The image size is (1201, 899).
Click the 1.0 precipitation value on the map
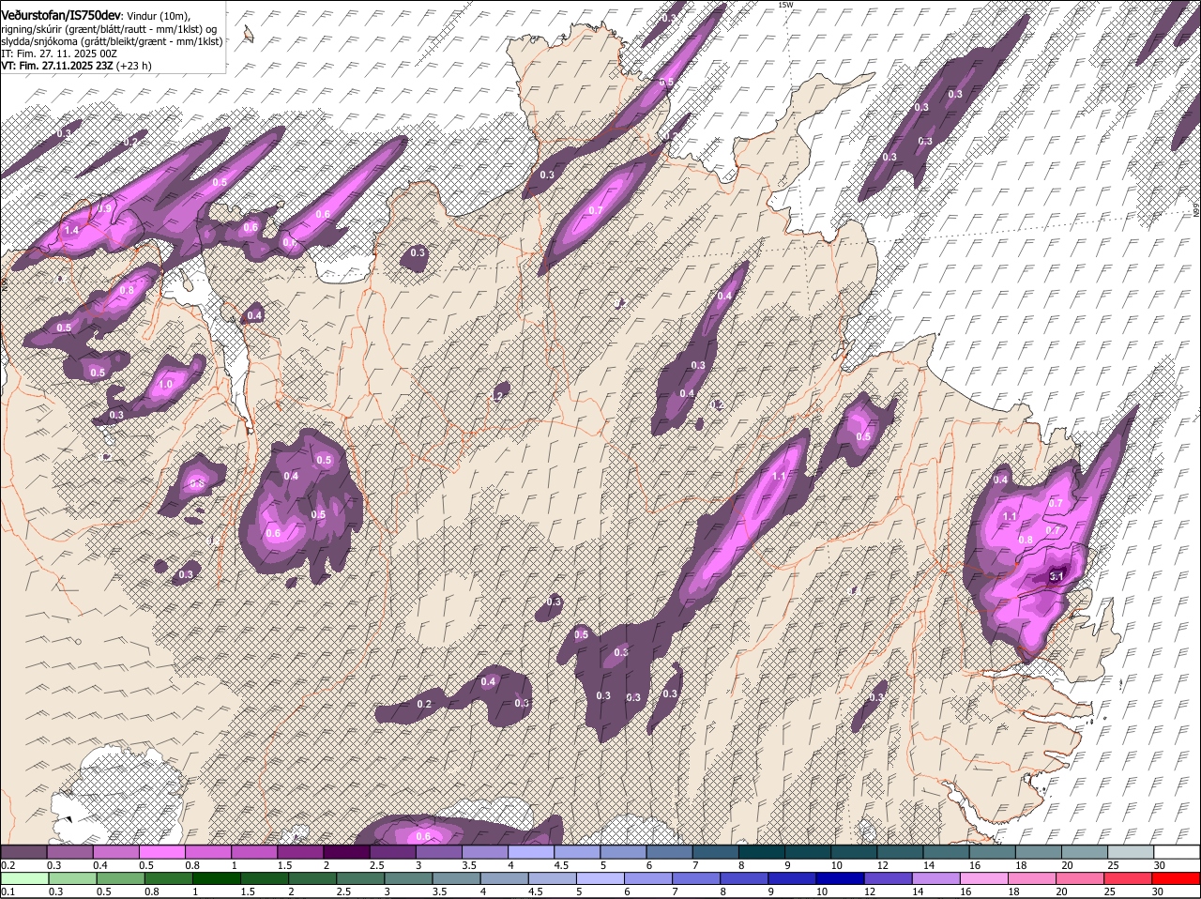click(166, 385)
